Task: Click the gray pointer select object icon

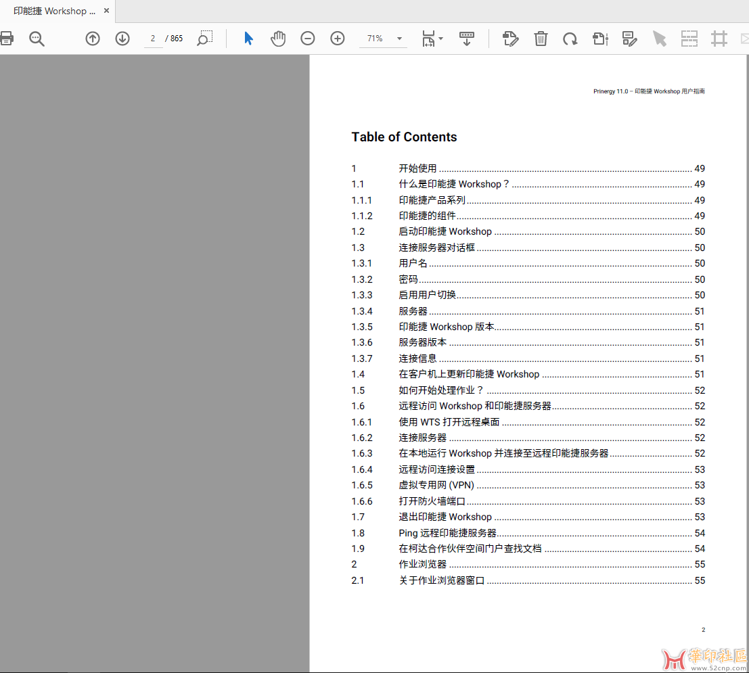Action: 660,38
